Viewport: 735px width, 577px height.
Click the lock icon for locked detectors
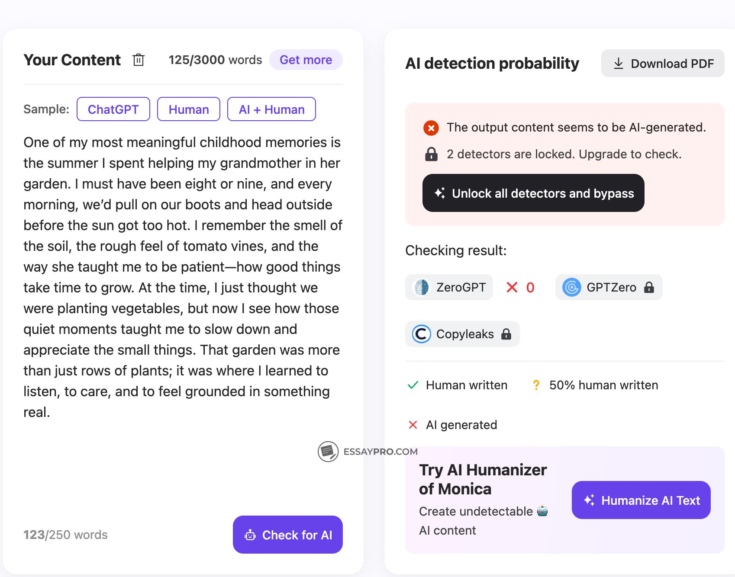tap(431, 154)
